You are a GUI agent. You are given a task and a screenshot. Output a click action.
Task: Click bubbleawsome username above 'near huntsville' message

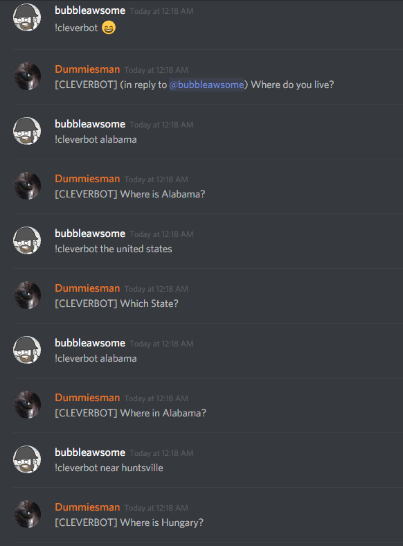coord(90,452)
